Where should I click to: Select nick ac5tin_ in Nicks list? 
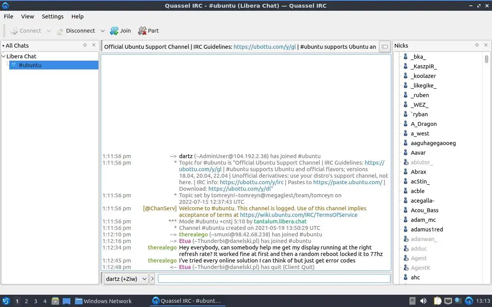point(420,182)
